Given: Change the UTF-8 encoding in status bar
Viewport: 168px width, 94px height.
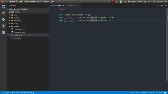Looking at the screenshot, I should click(151, 93).
